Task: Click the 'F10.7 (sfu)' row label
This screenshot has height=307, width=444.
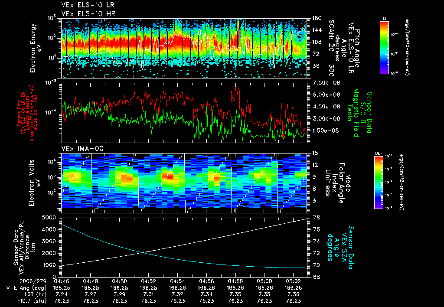Action: point(32,301)
